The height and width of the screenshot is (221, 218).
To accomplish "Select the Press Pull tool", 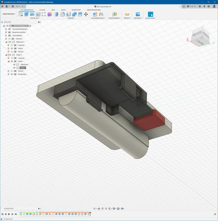I will (57, 14).
